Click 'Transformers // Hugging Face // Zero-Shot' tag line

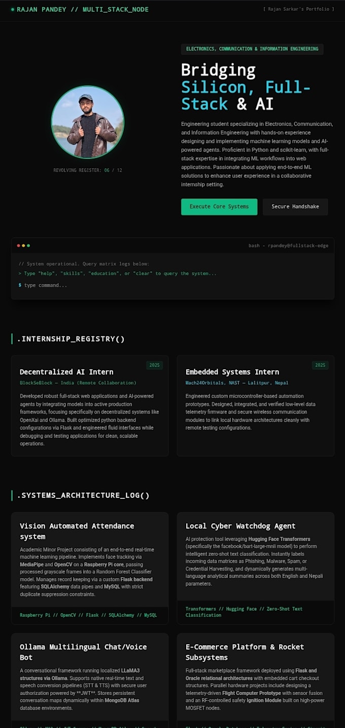tap(244, 612)
